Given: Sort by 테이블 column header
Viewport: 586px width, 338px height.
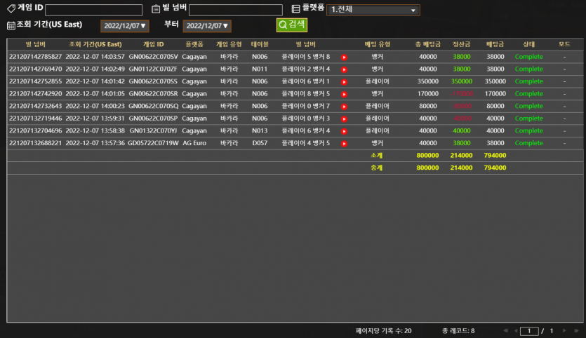Looking at the screenshot, I should click(x=260, y=44).
